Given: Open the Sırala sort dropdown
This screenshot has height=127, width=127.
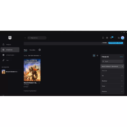Looking at the screenshot, I should [x=34, y=56].
